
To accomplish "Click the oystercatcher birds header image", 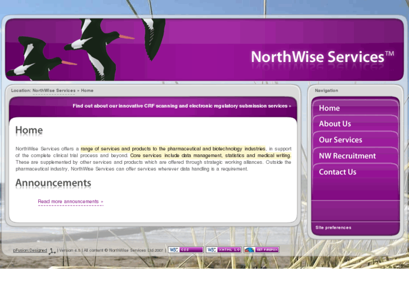I will point(86,50).
